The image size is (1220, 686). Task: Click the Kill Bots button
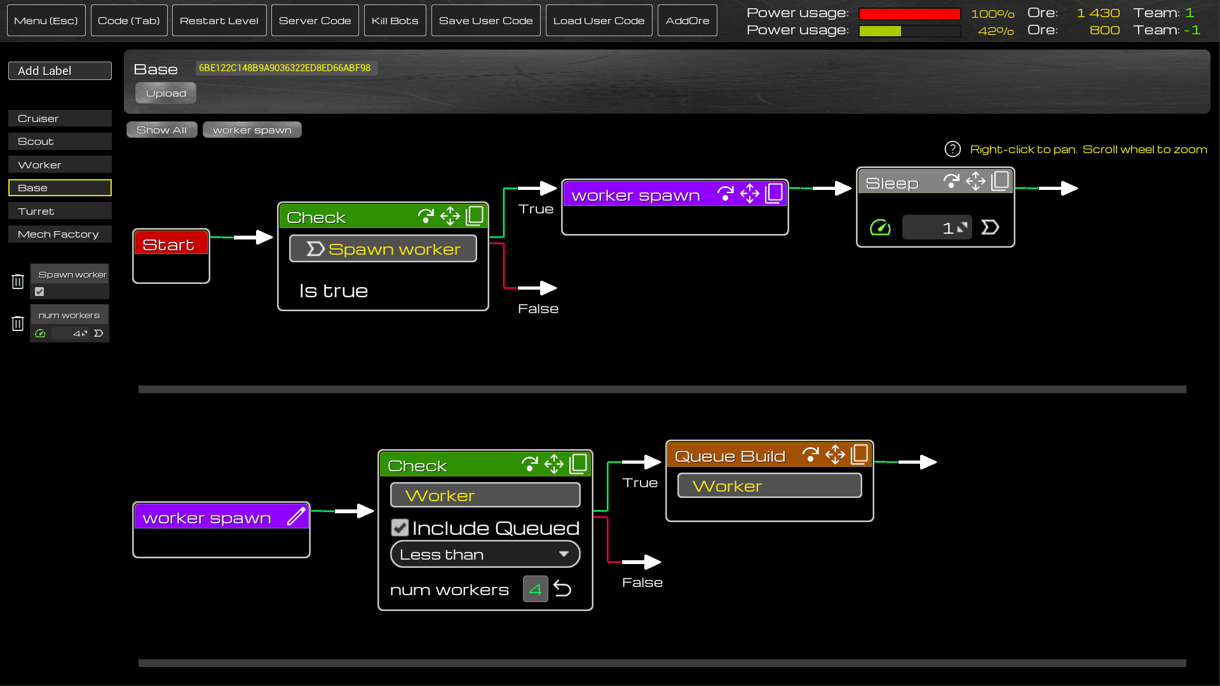pos(395,20)
